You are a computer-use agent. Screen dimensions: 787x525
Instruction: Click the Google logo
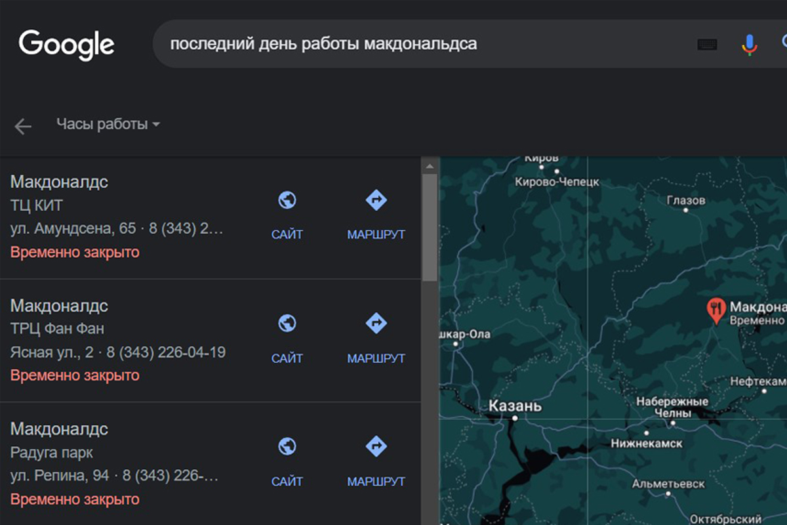[66, 45]
